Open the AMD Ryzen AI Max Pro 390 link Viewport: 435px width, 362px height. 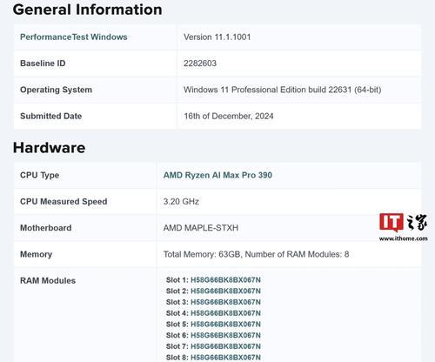[217, 175]
